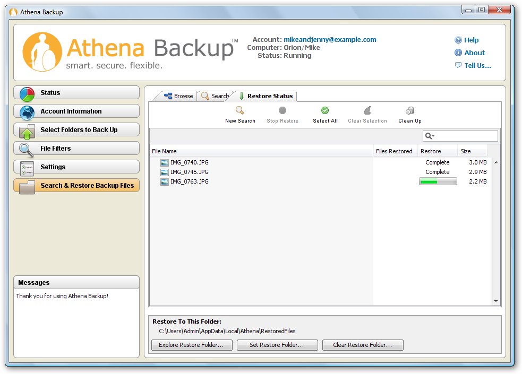Click the restore folder path text
The width and height of the screenshot is (522, 374).
227,331
